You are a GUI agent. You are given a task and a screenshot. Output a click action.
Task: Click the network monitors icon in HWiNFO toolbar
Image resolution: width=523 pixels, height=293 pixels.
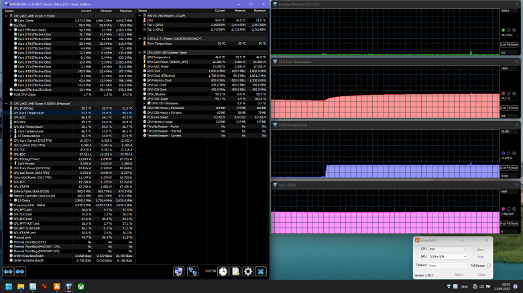point(192,272)
